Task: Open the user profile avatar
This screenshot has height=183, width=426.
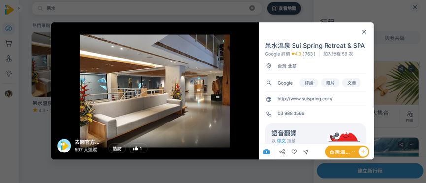Action: coord(9,93)
